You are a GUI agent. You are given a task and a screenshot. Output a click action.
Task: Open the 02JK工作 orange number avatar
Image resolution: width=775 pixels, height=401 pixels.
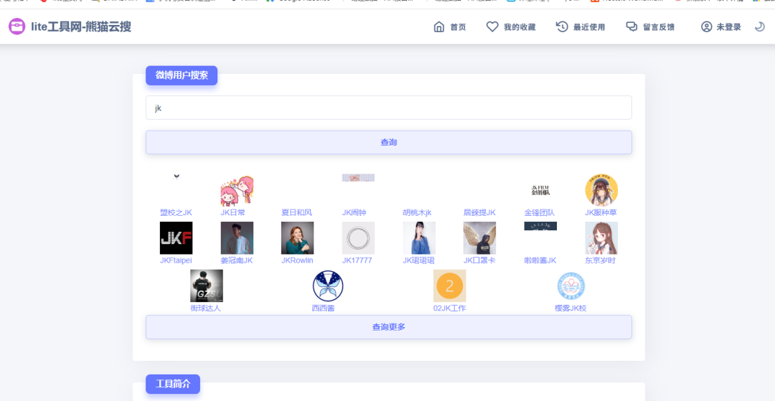click(449, 286)
